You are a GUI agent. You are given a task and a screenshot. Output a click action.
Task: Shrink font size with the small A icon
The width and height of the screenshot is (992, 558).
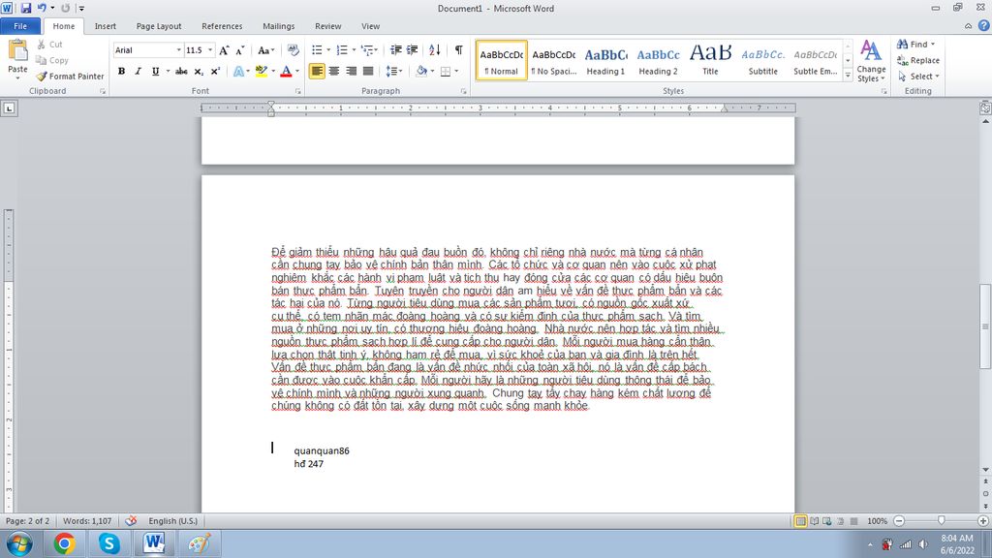point(240,50)
